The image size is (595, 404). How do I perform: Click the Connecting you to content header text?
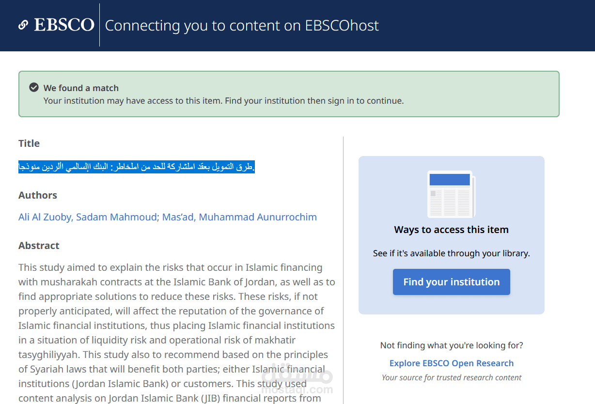coord(242,25)
